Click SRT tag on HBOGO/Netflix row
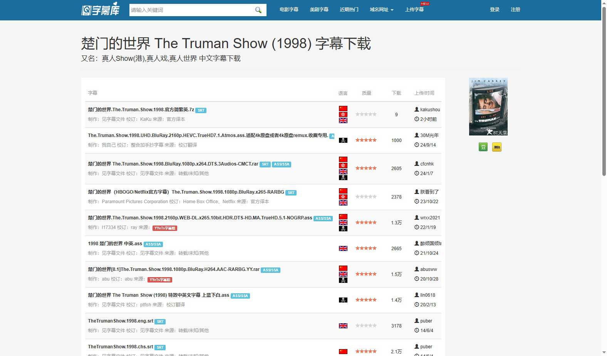Image resolution: width=607 pixels, height=356 pixels. [x=291, y=193]
